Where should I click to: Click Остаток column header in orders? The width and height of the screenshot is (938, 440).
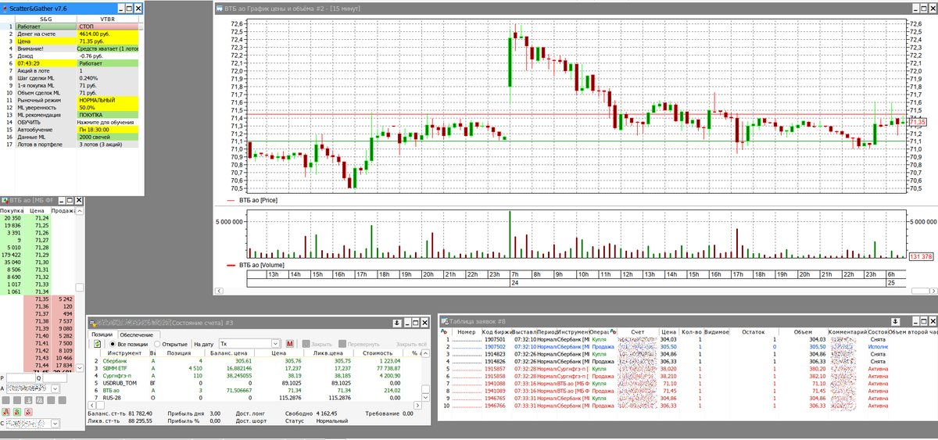[753, 331]
